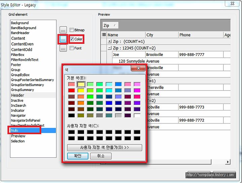Click the 999-888-7777 phone cell

coord(201,55)
